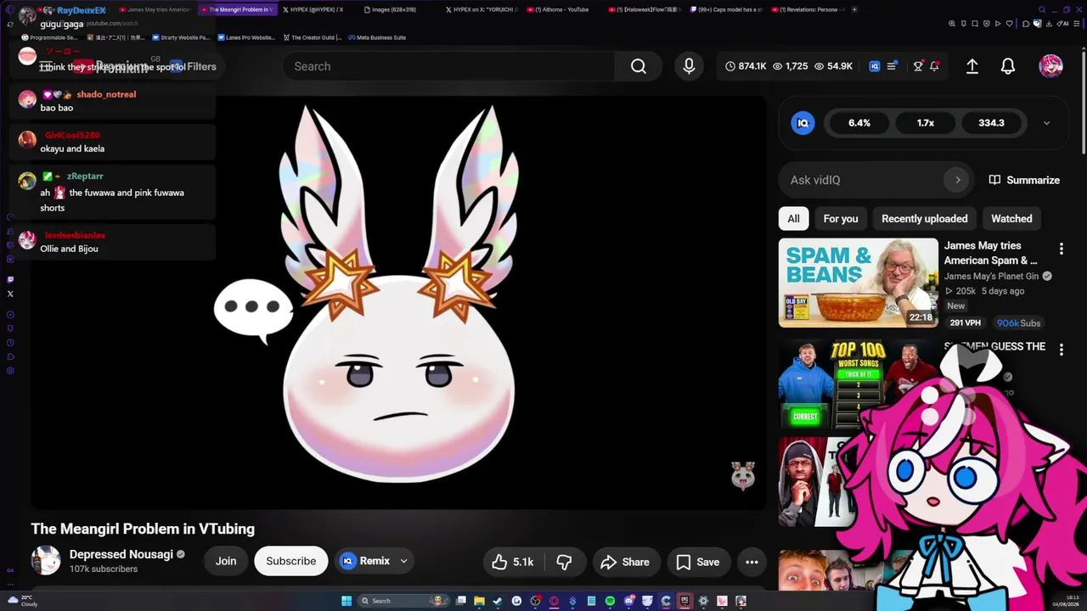Image resolution: width=1087 pixels, height=611 pixels.
Task: Open File Explorer from the taskbar
Action: [x=479, y=601]
